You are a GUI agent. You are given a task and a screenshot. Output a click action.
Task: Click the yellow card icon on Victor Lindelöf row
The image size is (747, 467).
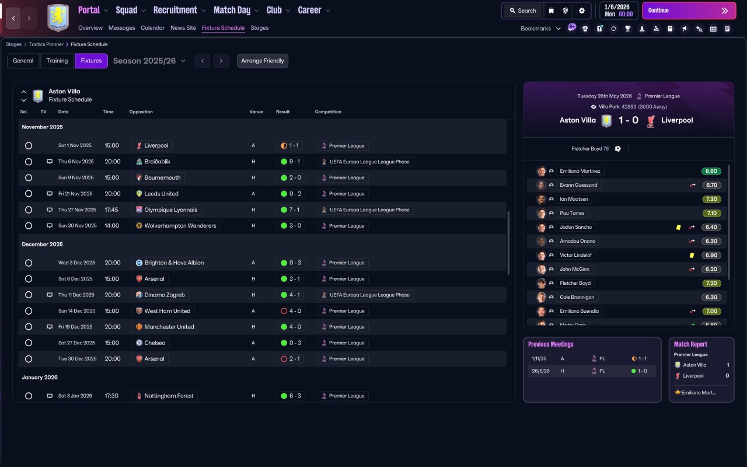[692, 255]
